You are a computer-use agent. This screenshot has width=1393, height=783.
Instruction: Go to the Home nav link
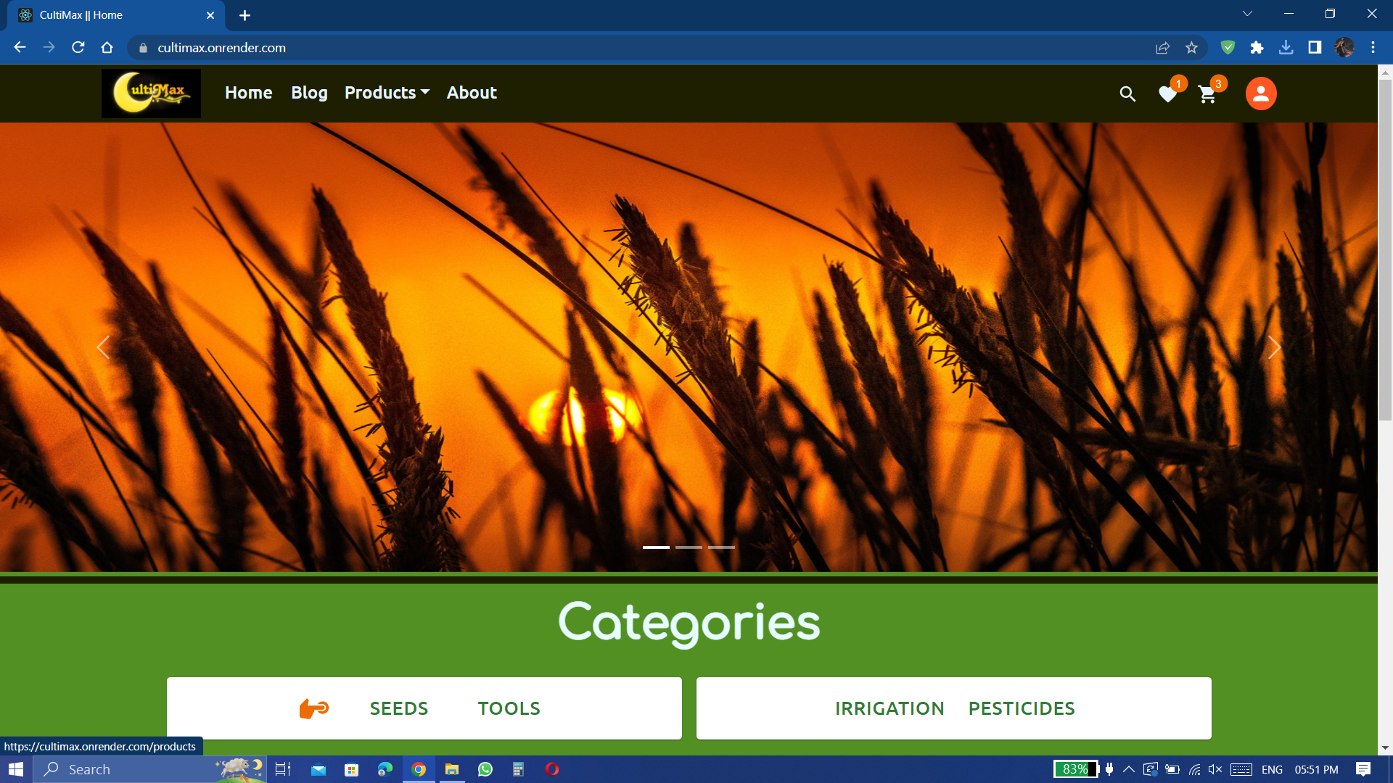click(x=249, y=93)
